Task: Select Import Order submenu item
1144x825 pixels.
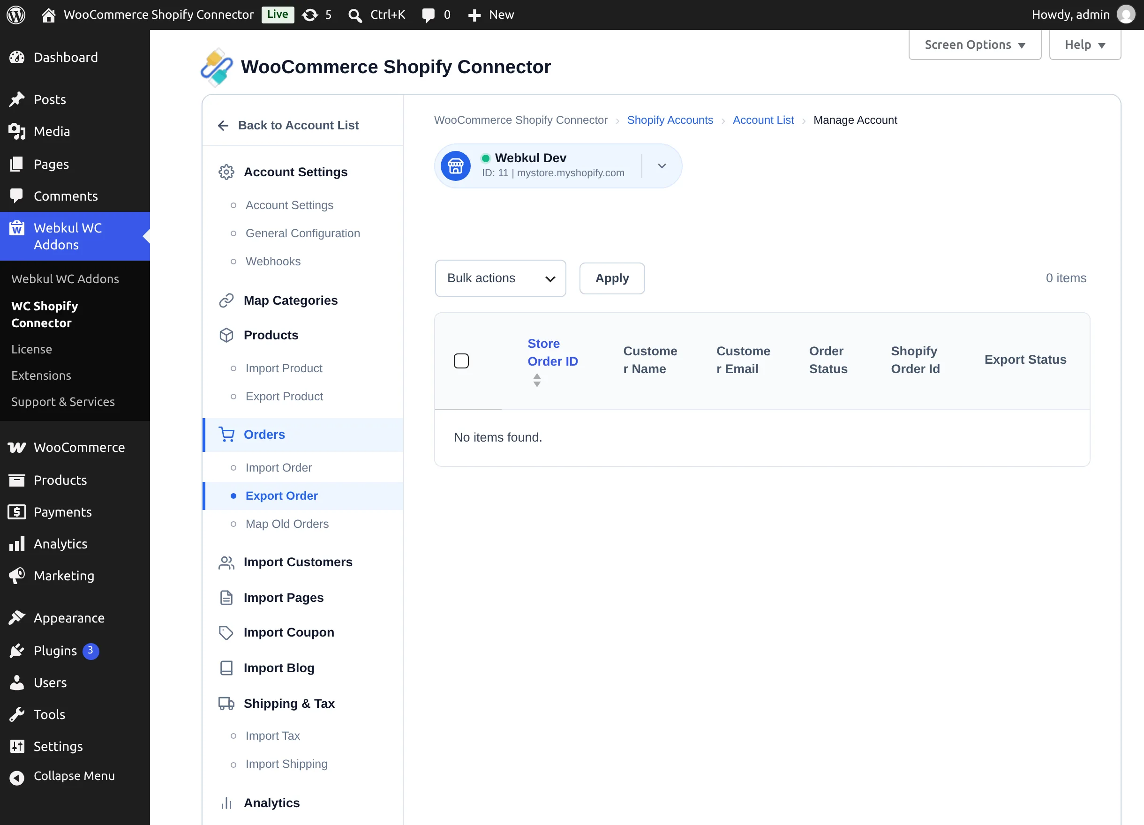Action: pyautogui.click(x=278, y=467)
